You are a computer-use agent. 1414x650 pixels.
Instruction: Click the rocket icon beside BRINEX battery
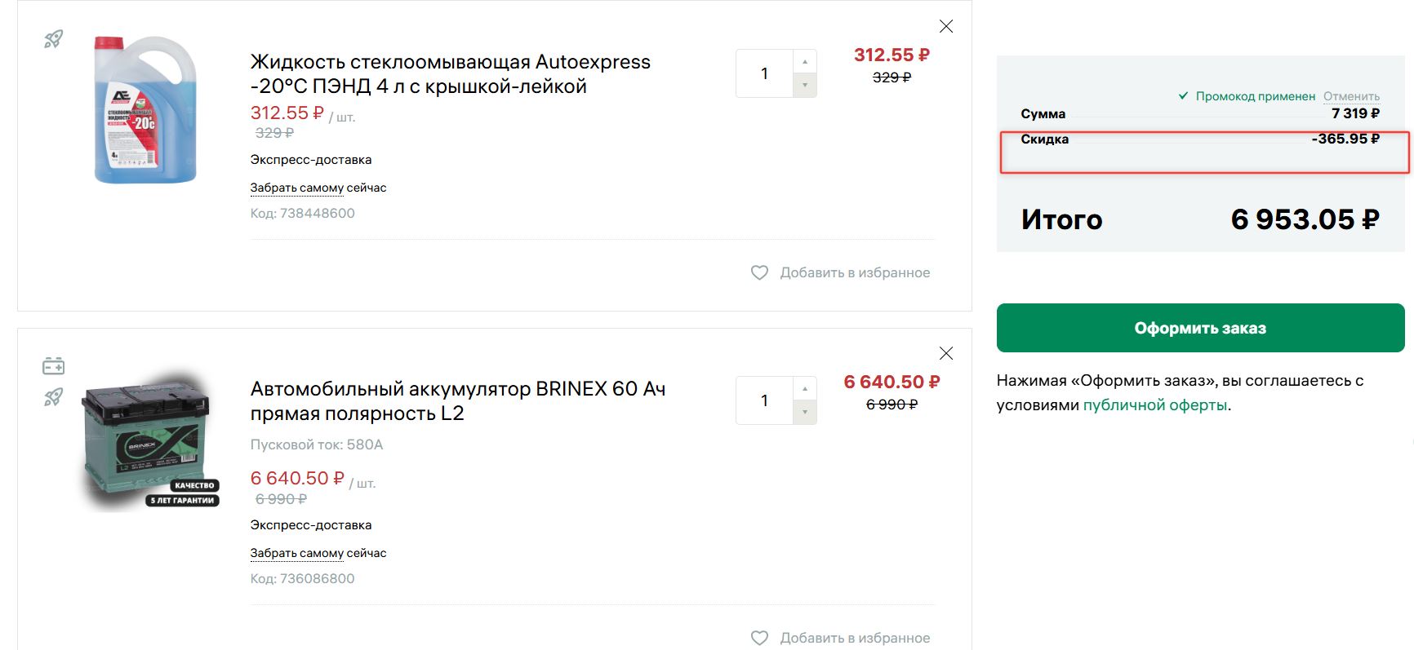coord(53,397)
